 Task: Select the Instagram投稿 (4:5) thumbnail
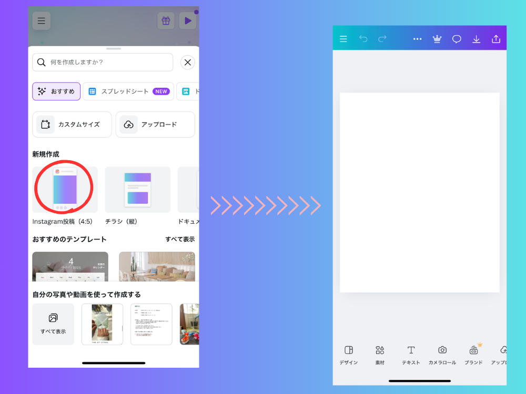pos(65,190)
